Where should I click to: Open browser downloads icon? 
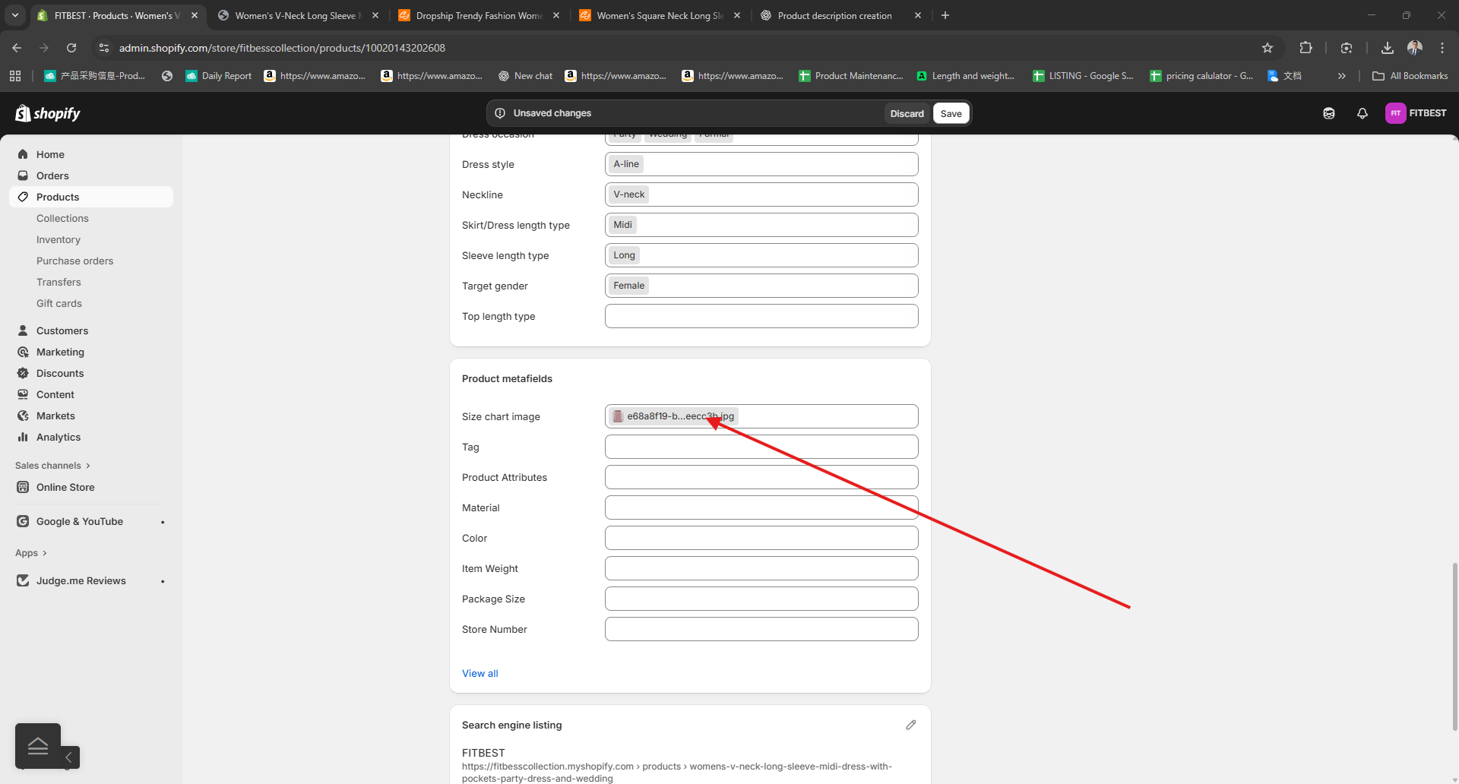(1387, 48)
